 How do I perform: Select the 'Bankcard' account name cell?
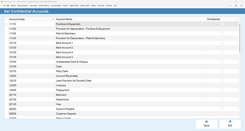pos(130,95)
